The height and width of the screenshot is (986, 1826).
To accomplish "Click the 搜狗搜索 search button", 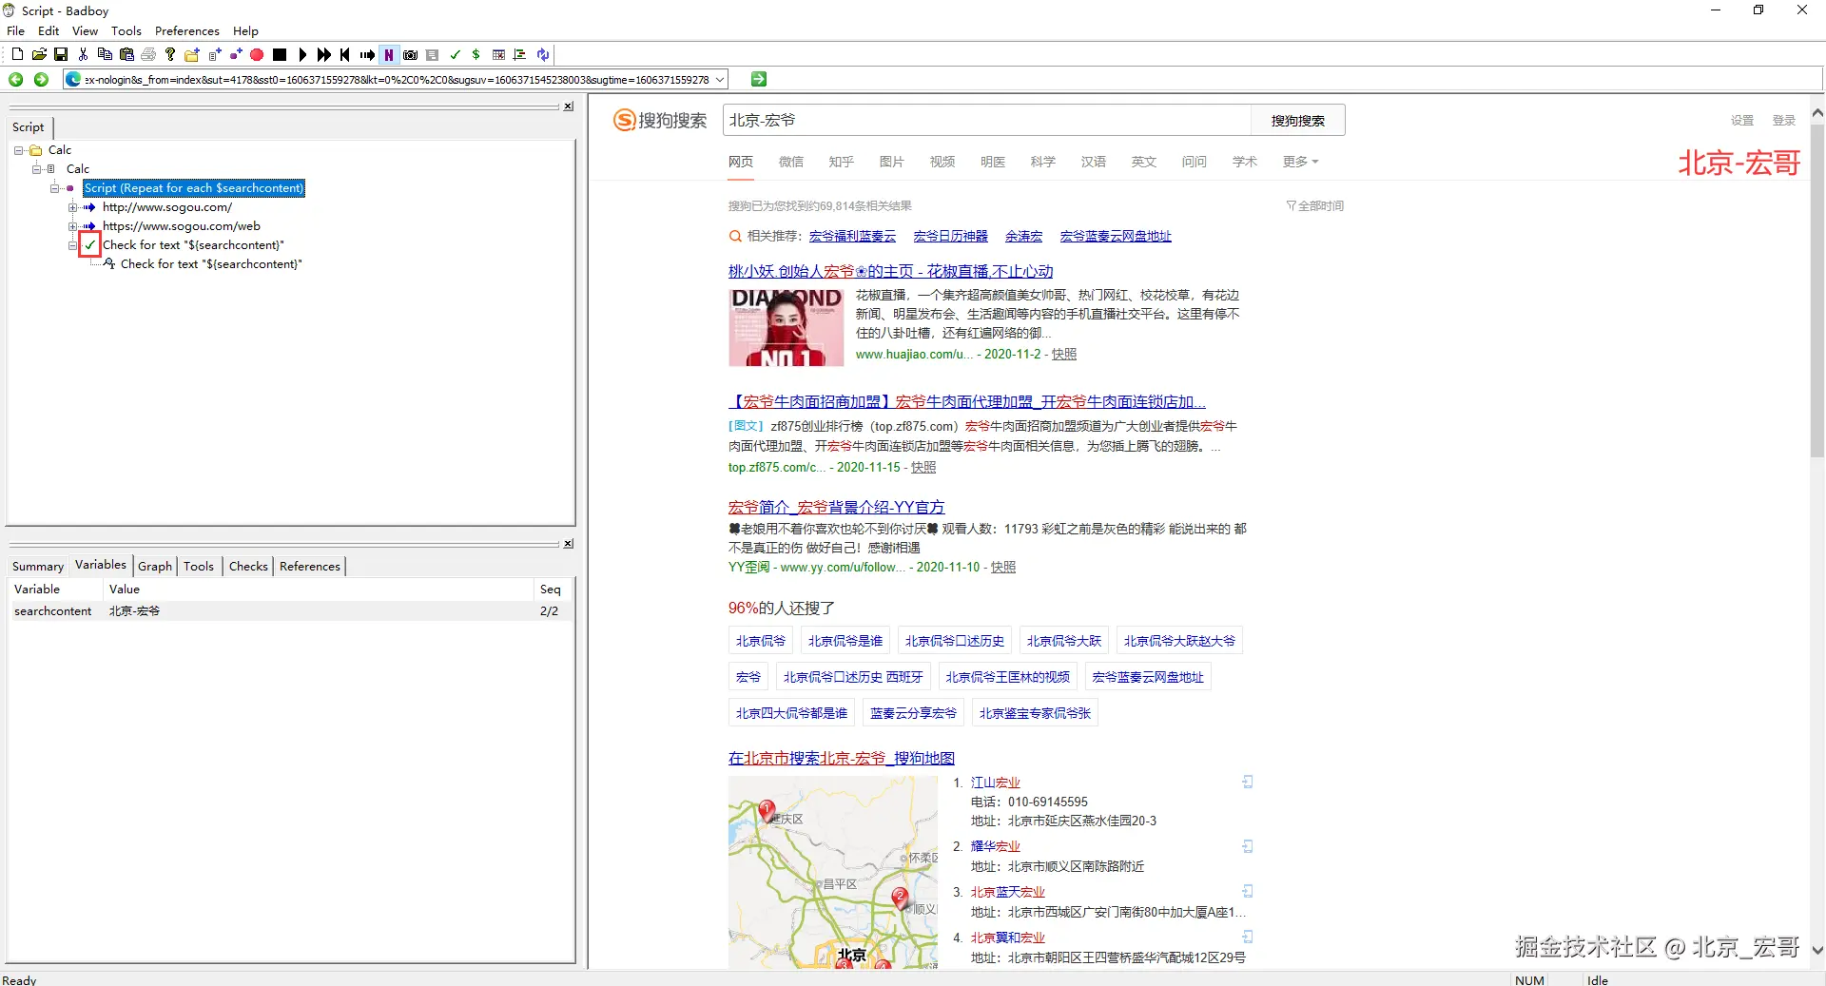I will coord(1298,121).
